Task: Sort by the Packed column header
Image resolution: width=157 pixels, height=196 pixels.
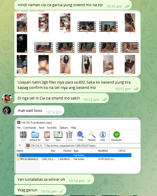Action: point(64,151)
